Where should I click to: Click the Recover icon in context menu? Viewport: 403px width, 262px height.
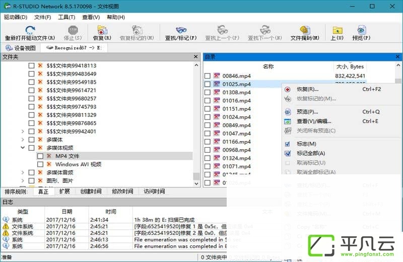click(288, 90)
